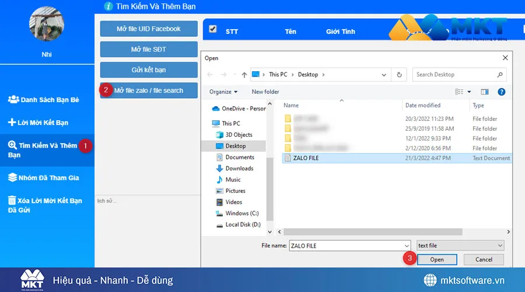Click Mở file zalo / file search button
The height and width of the screenshot is (292, 525).
[x=149, y=91]
